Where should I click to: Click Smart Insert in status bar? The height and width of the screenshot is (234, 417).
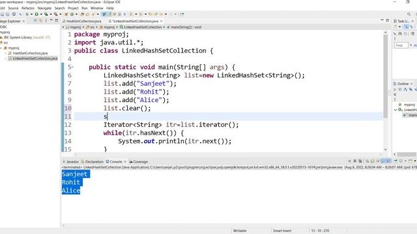click(x=282, y=231)
